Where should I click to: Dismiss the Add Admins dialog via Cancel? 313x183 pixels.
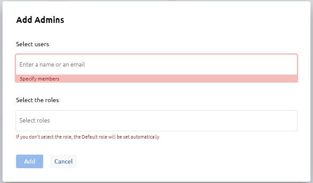63,161
